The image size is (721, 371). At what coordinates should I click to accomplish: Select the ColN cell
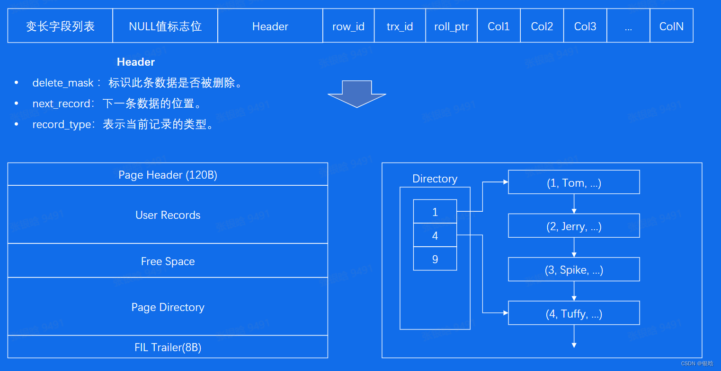coord(671,26)
